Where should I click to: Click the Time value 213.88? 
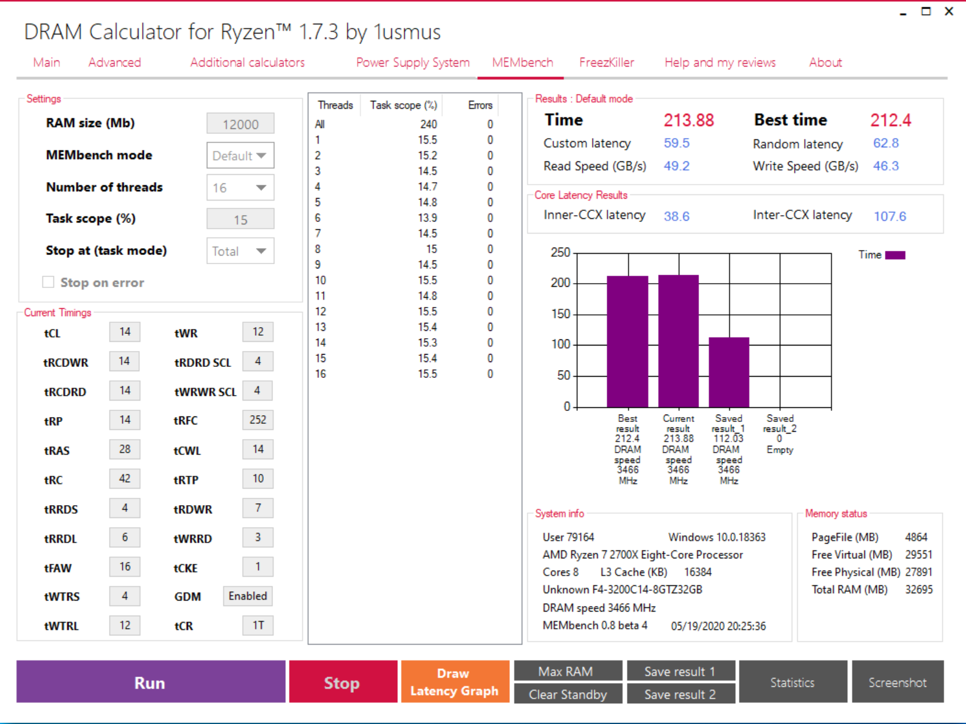pyautogui.click(x=689, y=120)
